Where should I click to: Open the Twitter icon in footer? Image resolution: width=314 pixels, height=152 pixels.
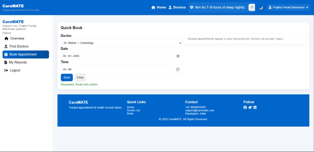point(250,107)
